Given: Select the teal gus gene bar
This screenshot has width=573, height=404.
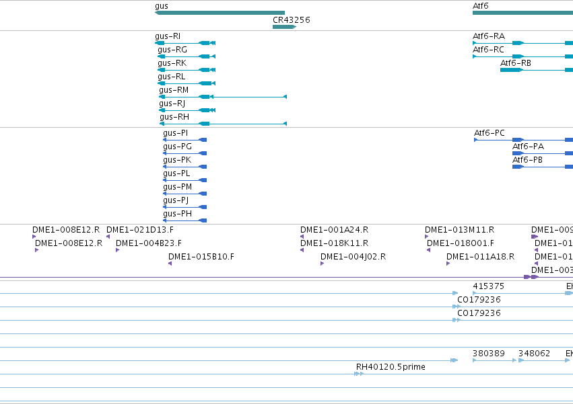Looking at the screenshot, I should point(220,13).
